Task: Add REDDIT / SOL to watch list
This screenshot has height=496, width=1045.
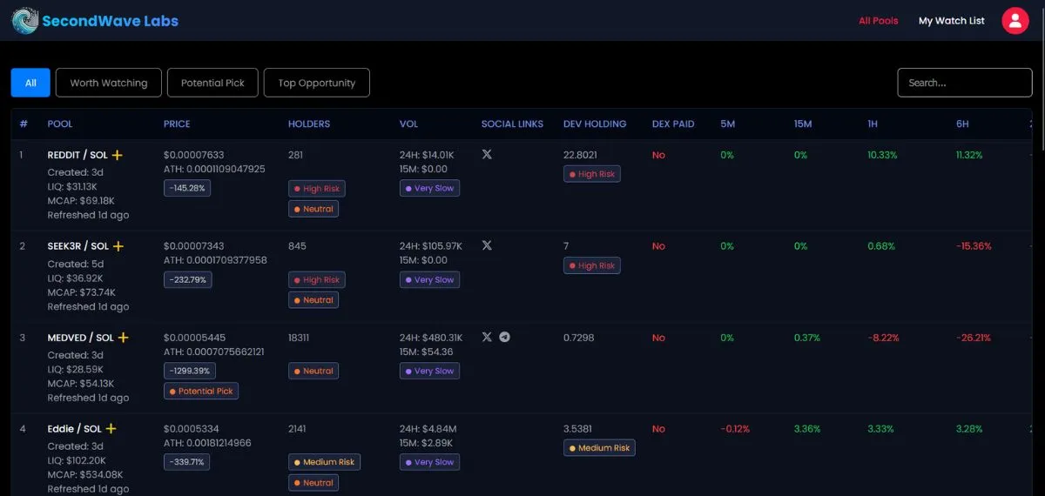Action: (118, 155)
